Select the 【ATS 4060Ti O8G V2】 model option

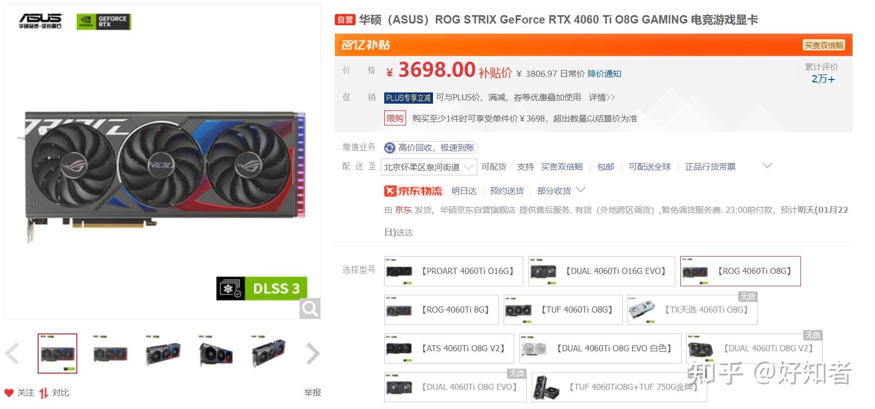click(449, 348)
